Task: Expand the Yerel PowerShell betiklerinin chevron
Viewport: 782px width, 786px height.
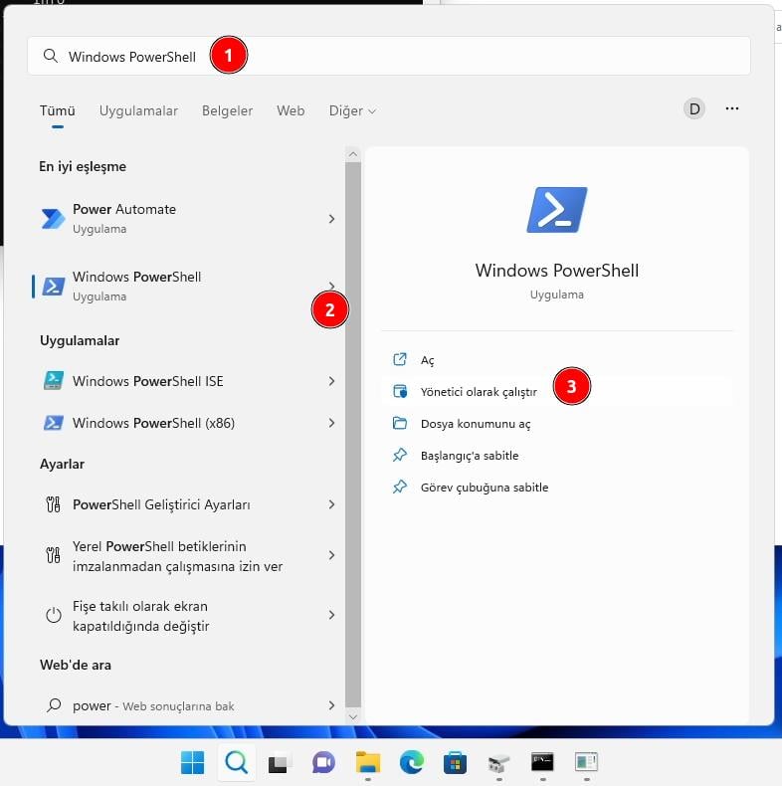Action: pyautogui.click(x=331, y=555)
